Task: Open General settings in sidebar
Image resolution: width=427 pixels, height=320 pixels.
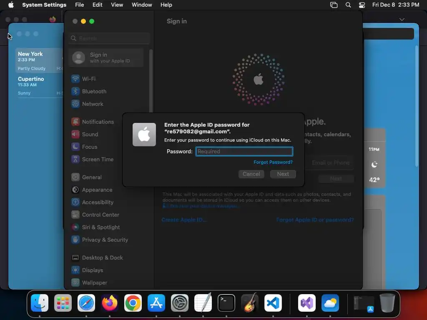Action: coord(86,177)
